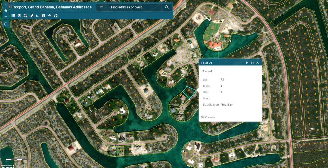The width and height of the screenshot is (328, 168).
Task: Open the Share widget
Action: tap(49, 16)
